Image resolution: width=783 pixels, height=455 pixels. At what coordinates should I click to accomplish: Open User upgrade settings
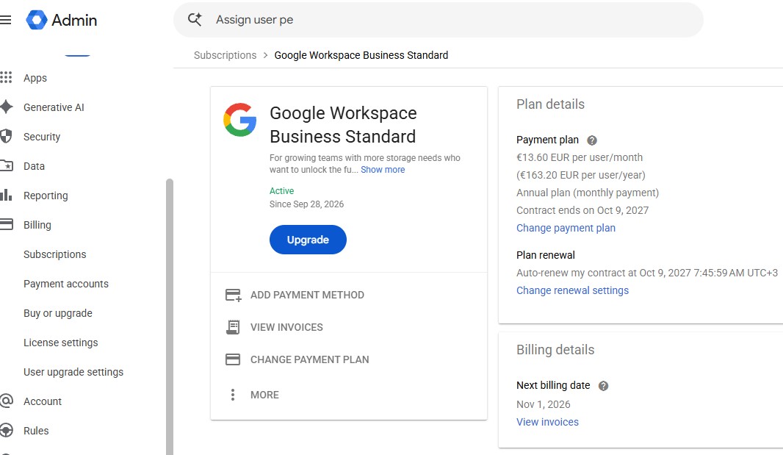73,372
